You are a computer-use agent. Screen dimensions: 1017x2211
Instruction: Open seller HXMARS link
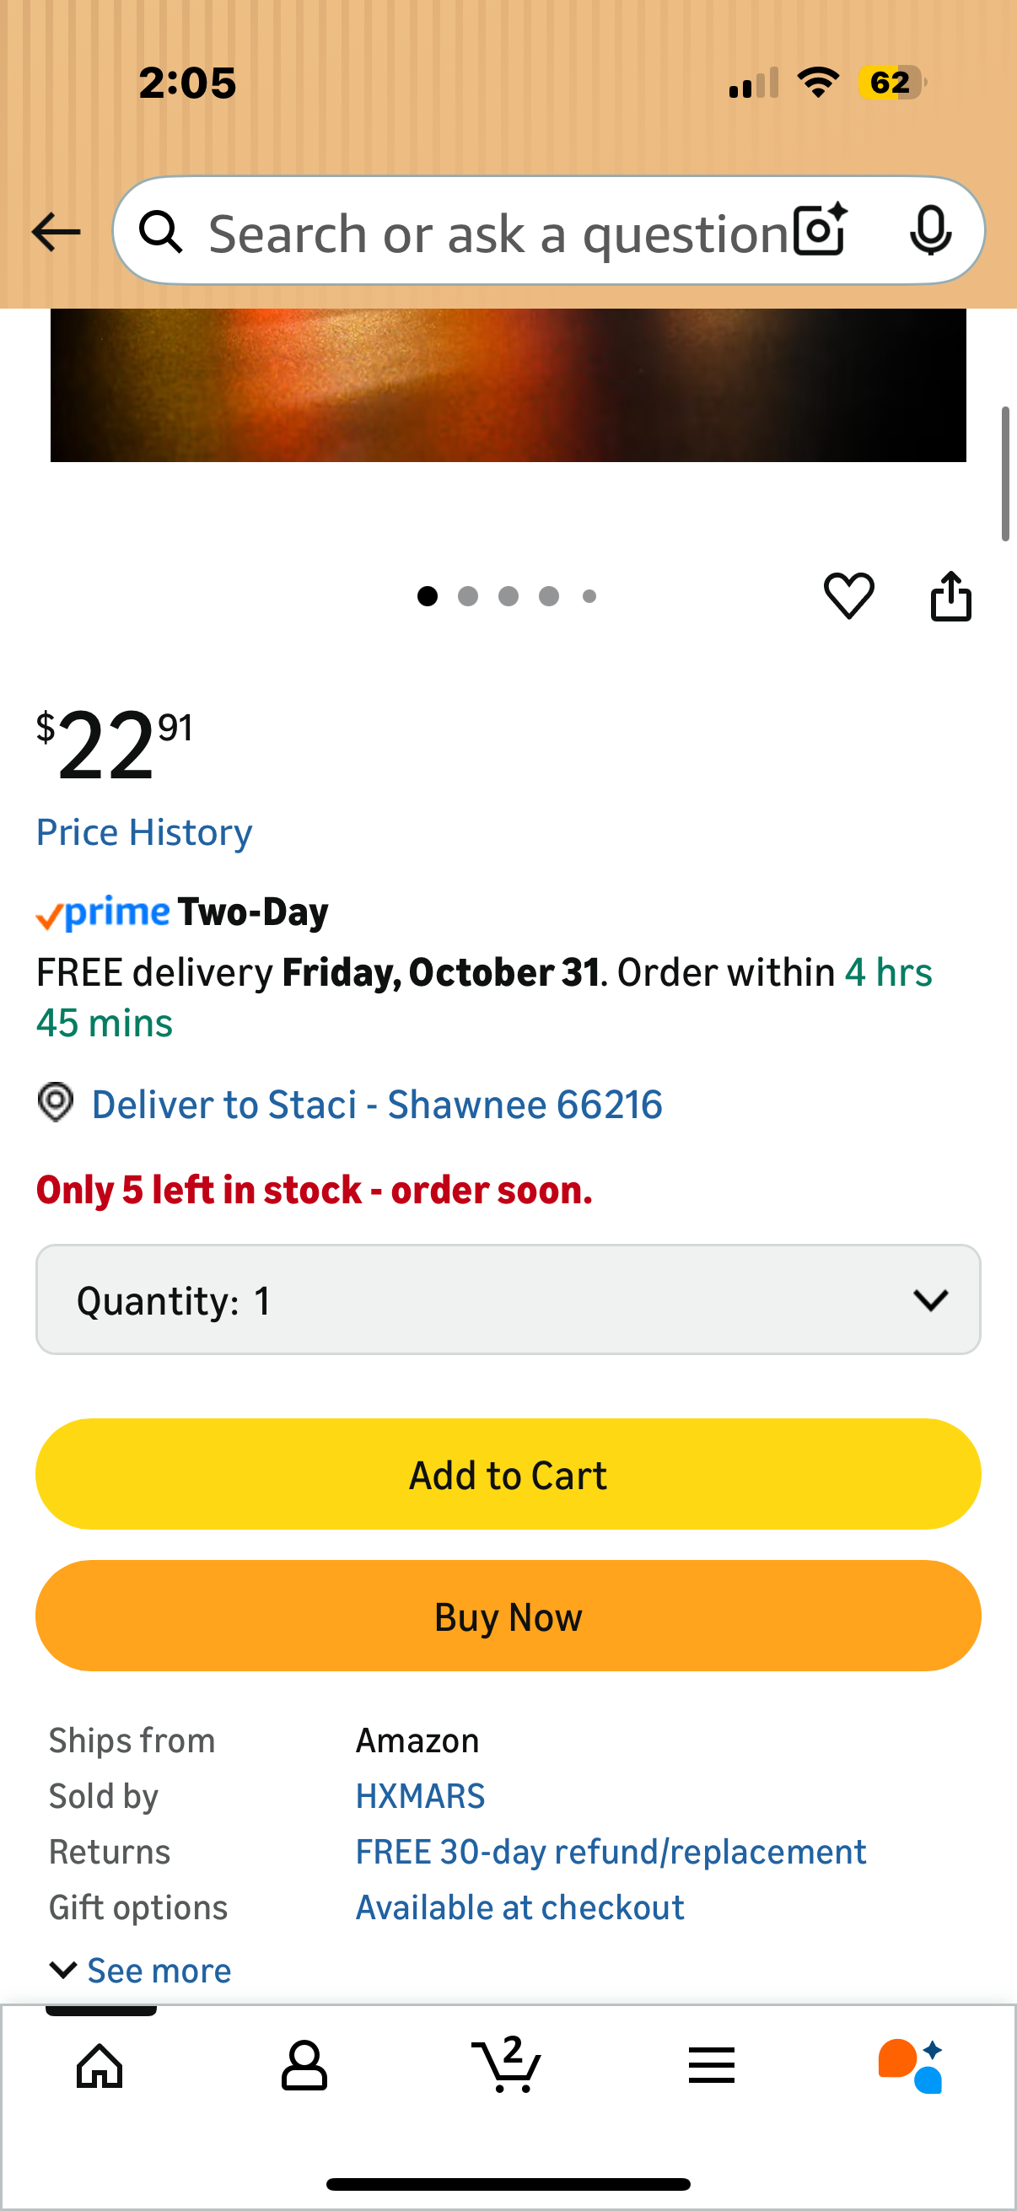pyautogui.click(x=421, y=1795)
